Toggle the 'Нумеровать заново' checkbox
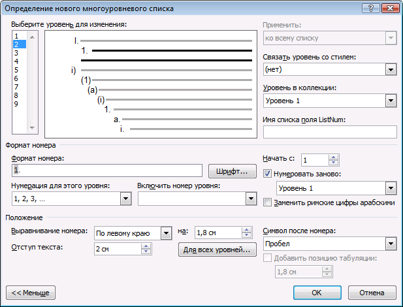403x307 pixels. click(x=267, y=174)
